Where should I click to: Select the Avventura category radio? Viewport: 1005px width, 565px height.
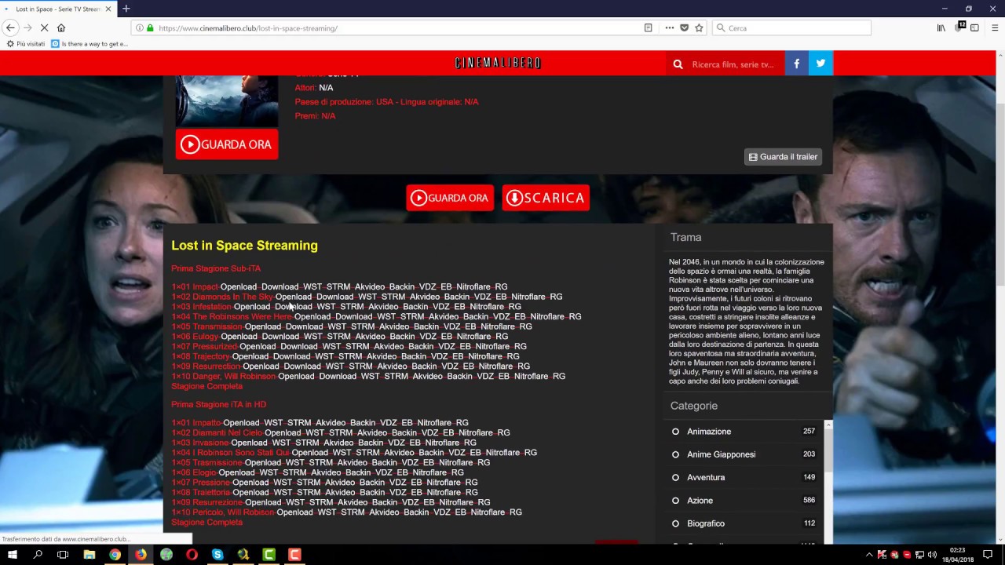[x=675, y=477]
